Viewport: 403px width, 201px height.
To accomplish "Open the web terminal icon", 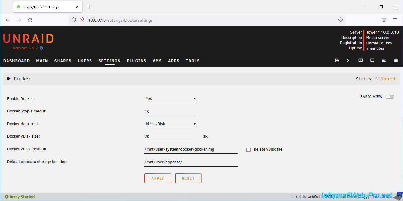I will [349, 61].
